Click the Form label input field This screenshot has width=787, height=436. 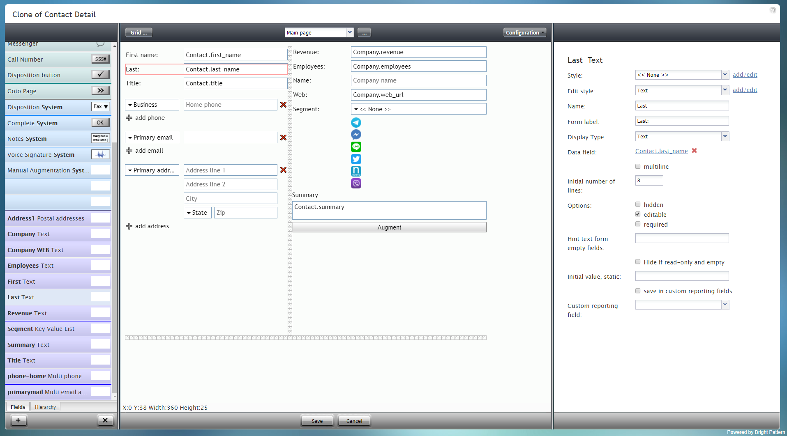(682, 121)
